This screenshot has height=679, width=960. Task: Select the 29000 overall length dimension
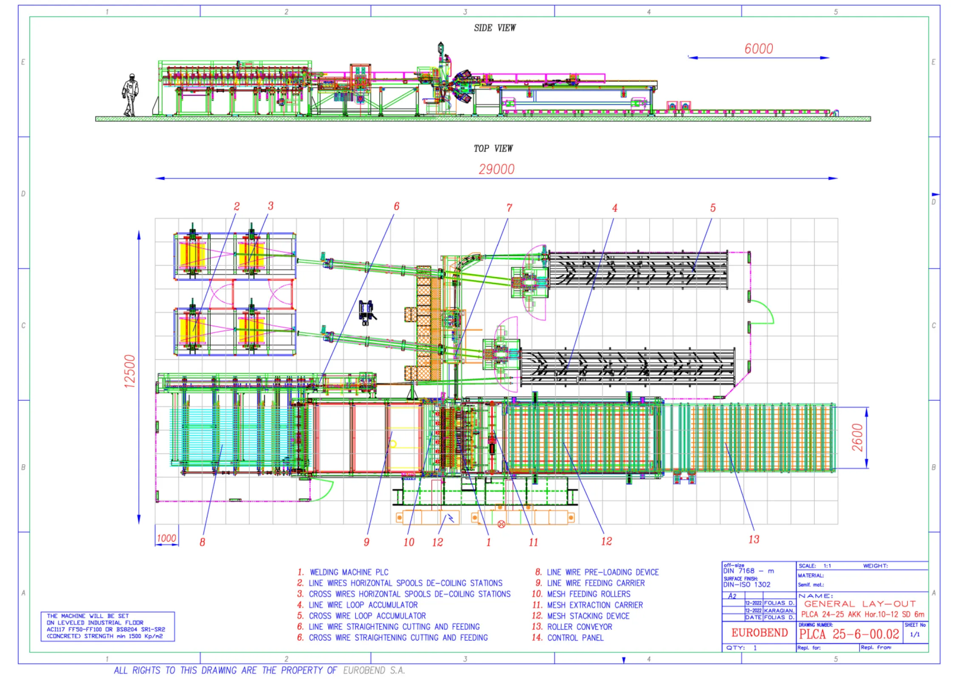pyautogui.click(x=496, y=169)
